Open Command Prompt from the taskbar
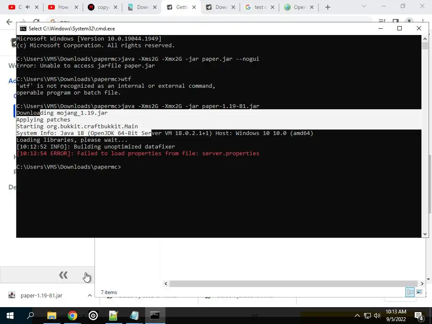 pos(155,316)
